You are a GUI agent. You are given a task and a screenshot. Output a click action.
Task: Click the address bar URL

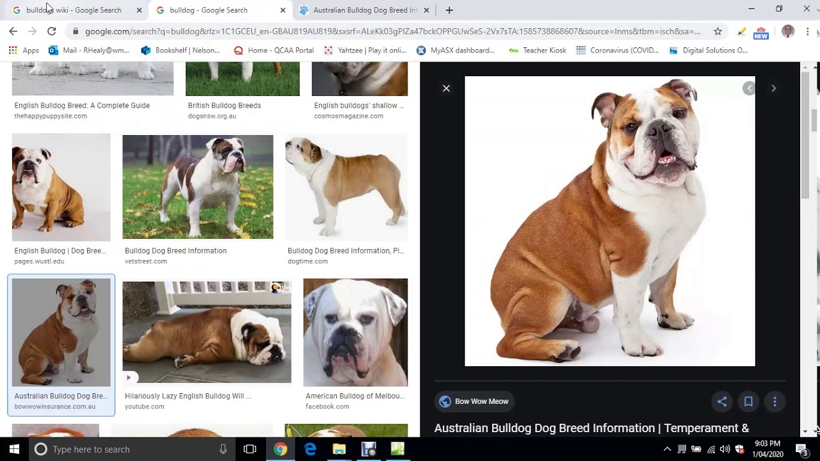pyautogui.click(x=393, y=31)
